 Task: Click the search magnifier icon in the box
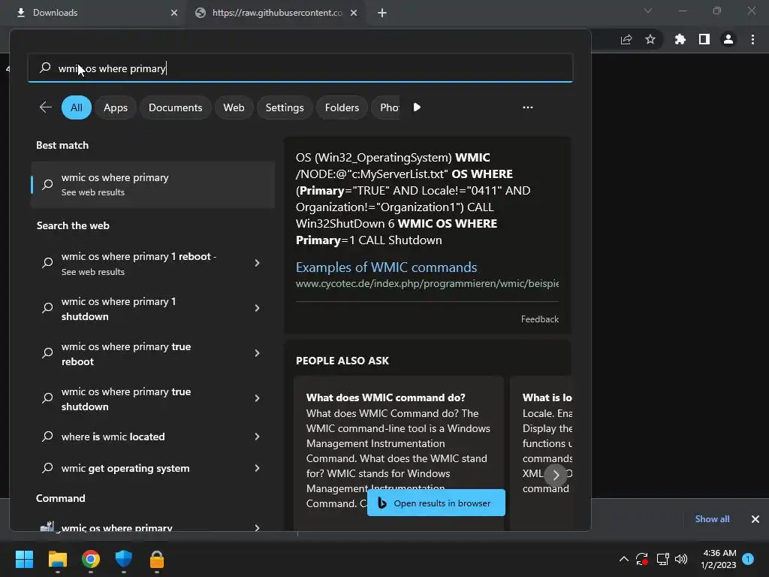pos(45,68)
